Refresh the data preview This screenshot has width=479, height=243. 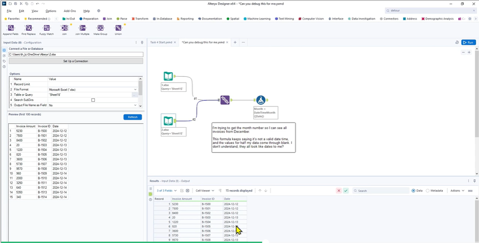[x=132, y=117]
